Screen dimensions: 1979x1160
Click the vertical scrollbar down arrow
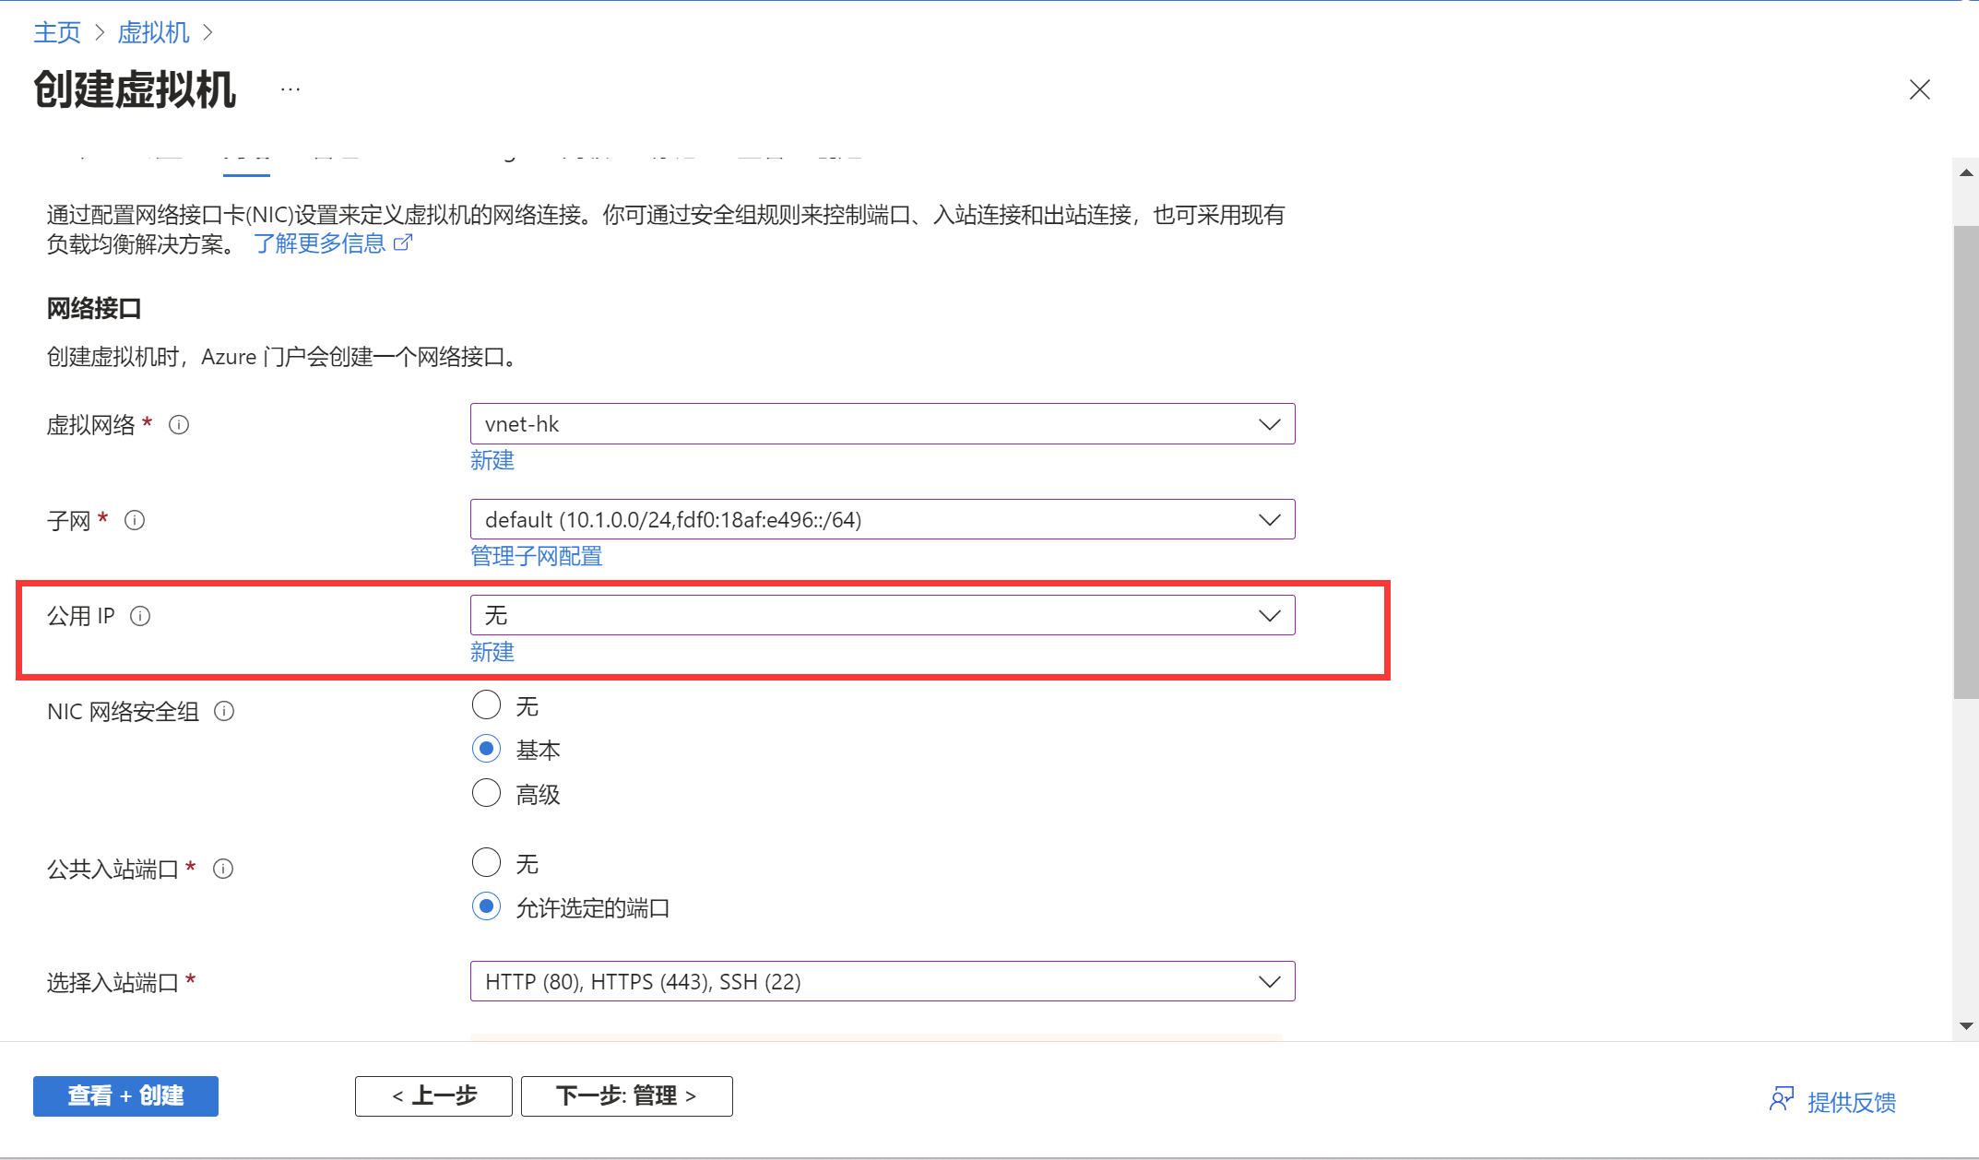coord(1966,1025)
